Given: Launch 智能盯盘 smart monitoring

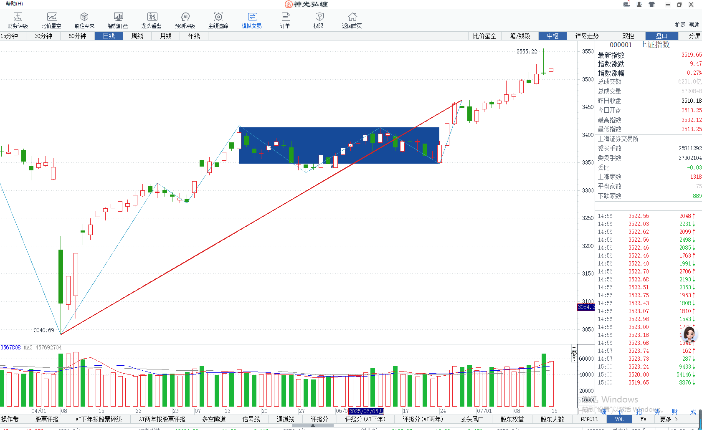Looking at the screenshot, I should click(x=118, y=20).
